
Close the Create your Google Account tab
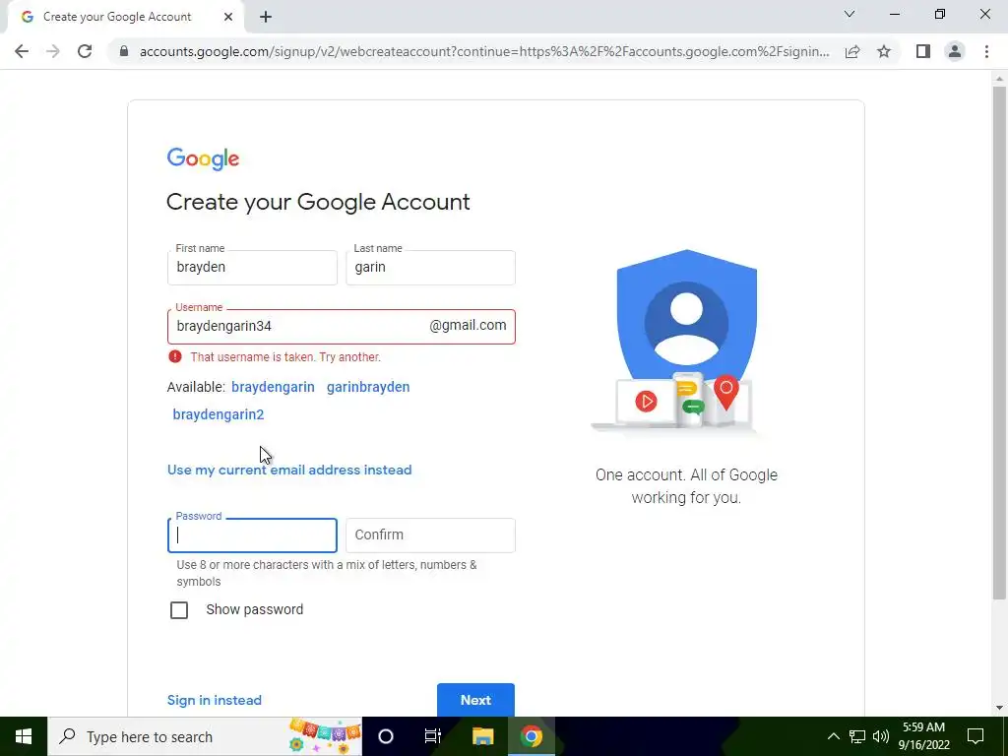pyautogui.click(x=228, y=18)
